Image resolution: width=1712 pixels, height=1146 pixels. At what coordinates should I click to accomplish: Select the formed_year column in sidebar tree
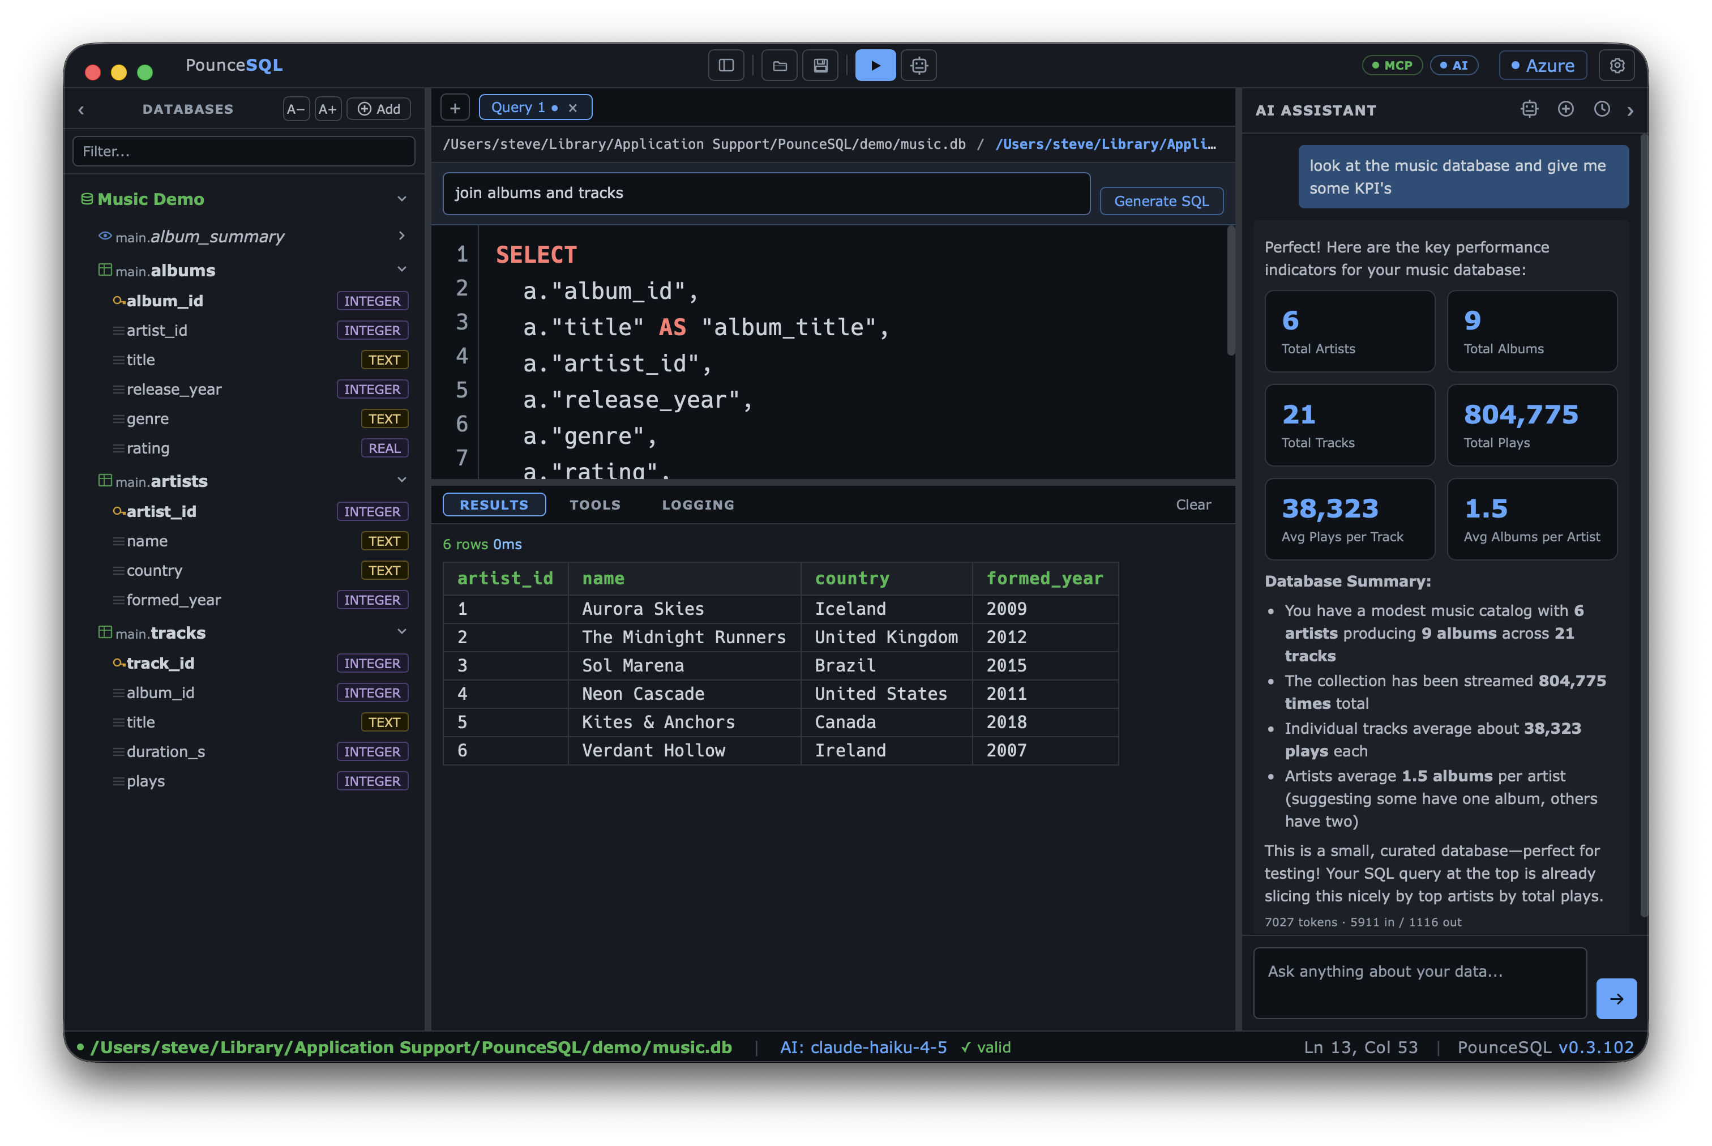[x=243, y=599]
